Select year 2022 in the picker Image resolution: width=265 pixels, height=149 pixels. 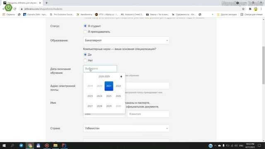coord(118,86)
